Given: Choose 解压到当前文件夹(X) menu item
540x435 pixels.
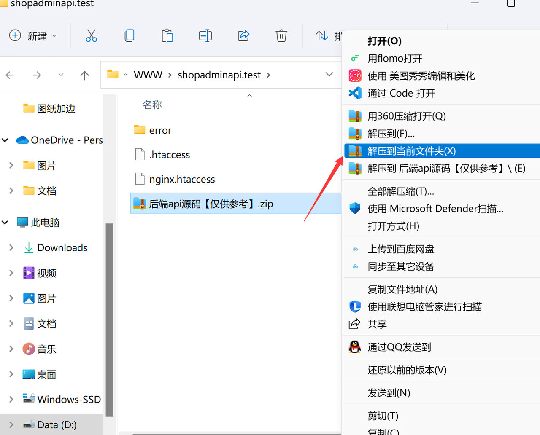Looking at the screenshot, I should pyautogui.click(x=442, y=151).
